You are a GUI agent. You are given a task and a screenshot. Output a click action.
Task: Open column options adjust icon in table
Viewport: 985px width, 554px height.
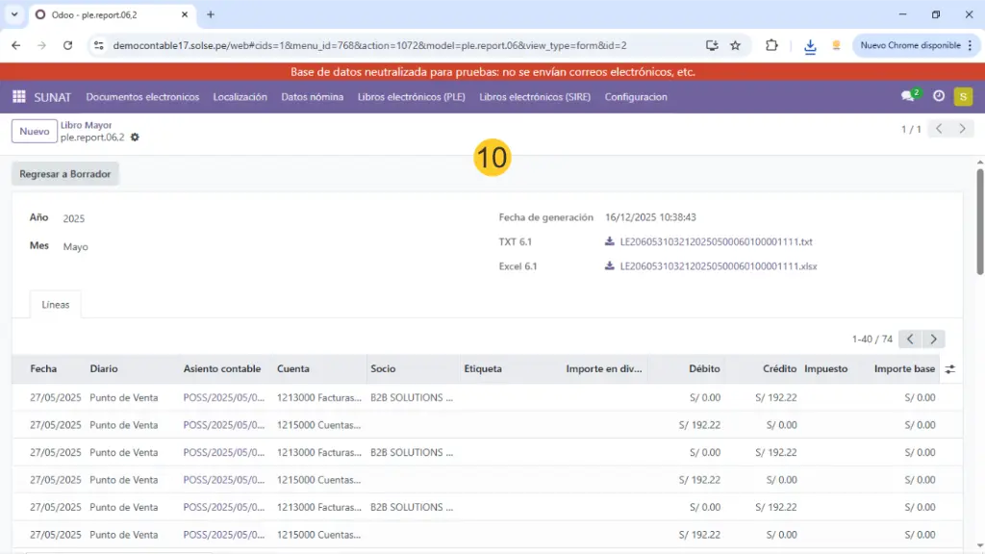[950, 369]
